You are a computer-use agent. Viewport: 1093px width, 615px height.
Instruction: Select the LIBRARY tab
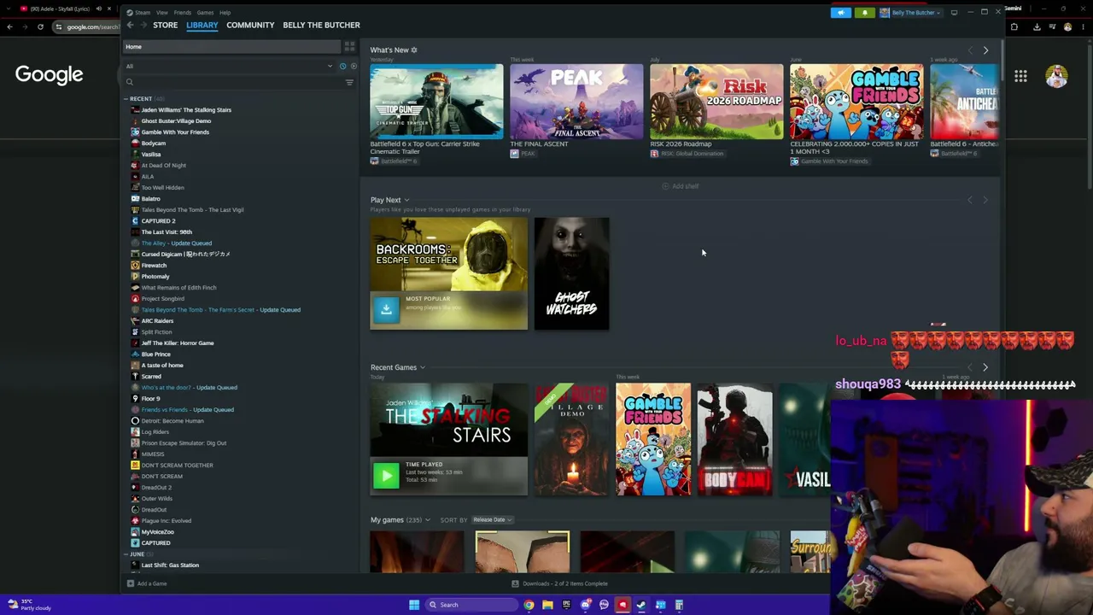[202, 25]
